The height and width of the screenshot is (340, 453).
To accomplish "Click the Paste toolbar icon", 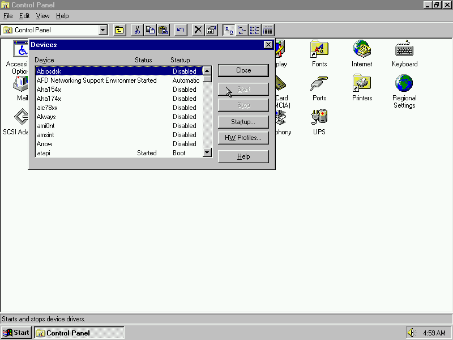I will (x=163, y=30).
